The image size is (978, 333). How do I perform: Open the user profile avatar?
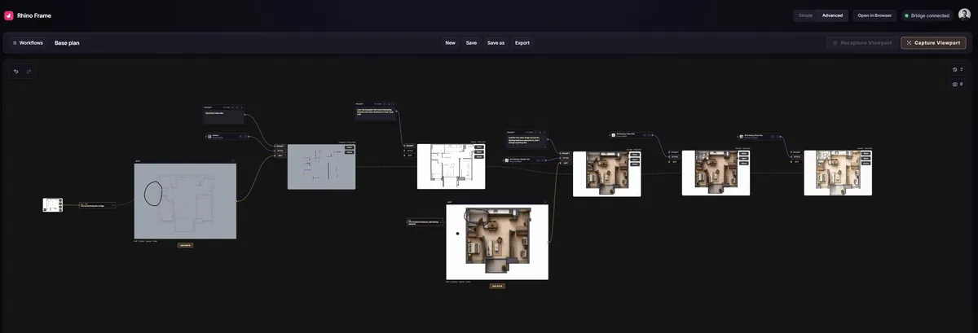[964, 15]
